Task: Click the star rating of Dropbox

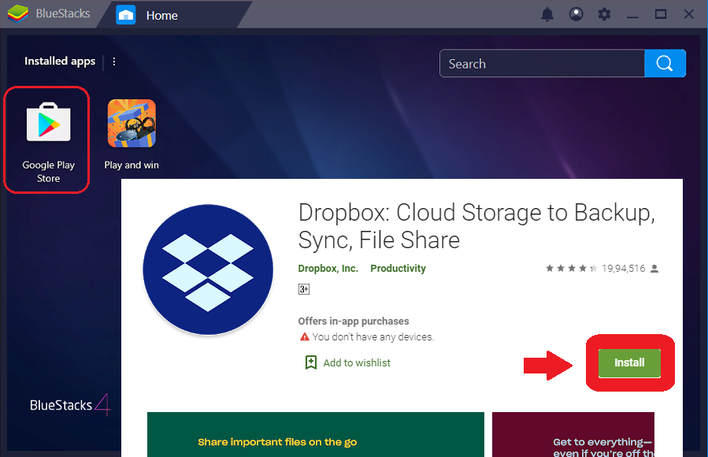Action: (x=571, y=268)
